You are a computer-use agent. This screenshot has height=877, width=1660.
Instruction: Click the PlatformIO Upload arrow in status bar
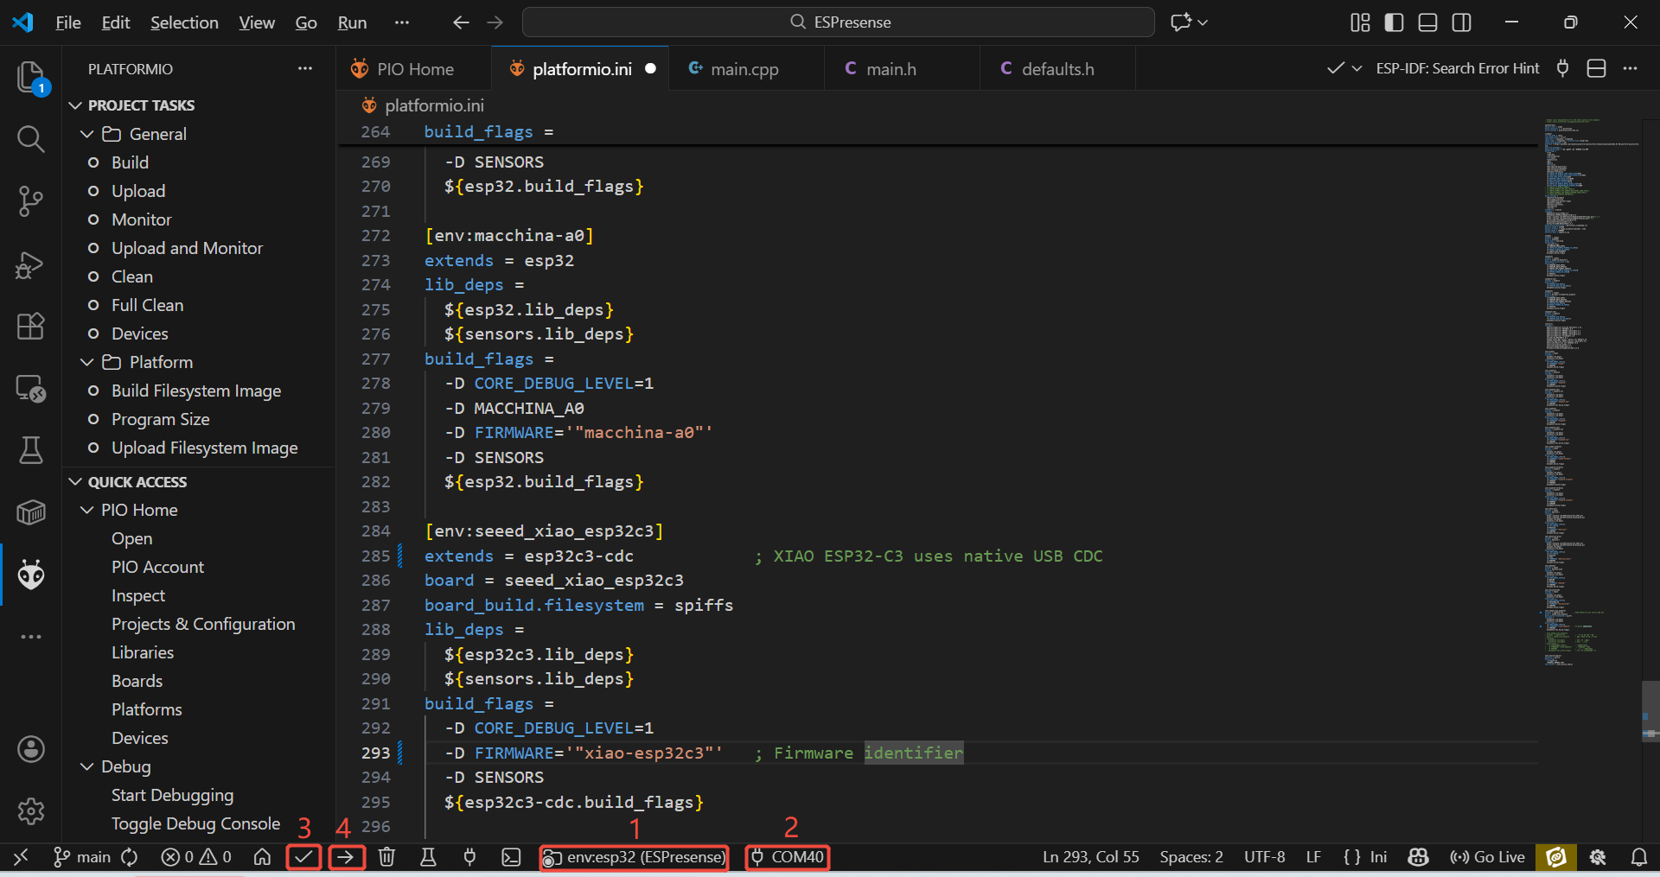(346, 857)
